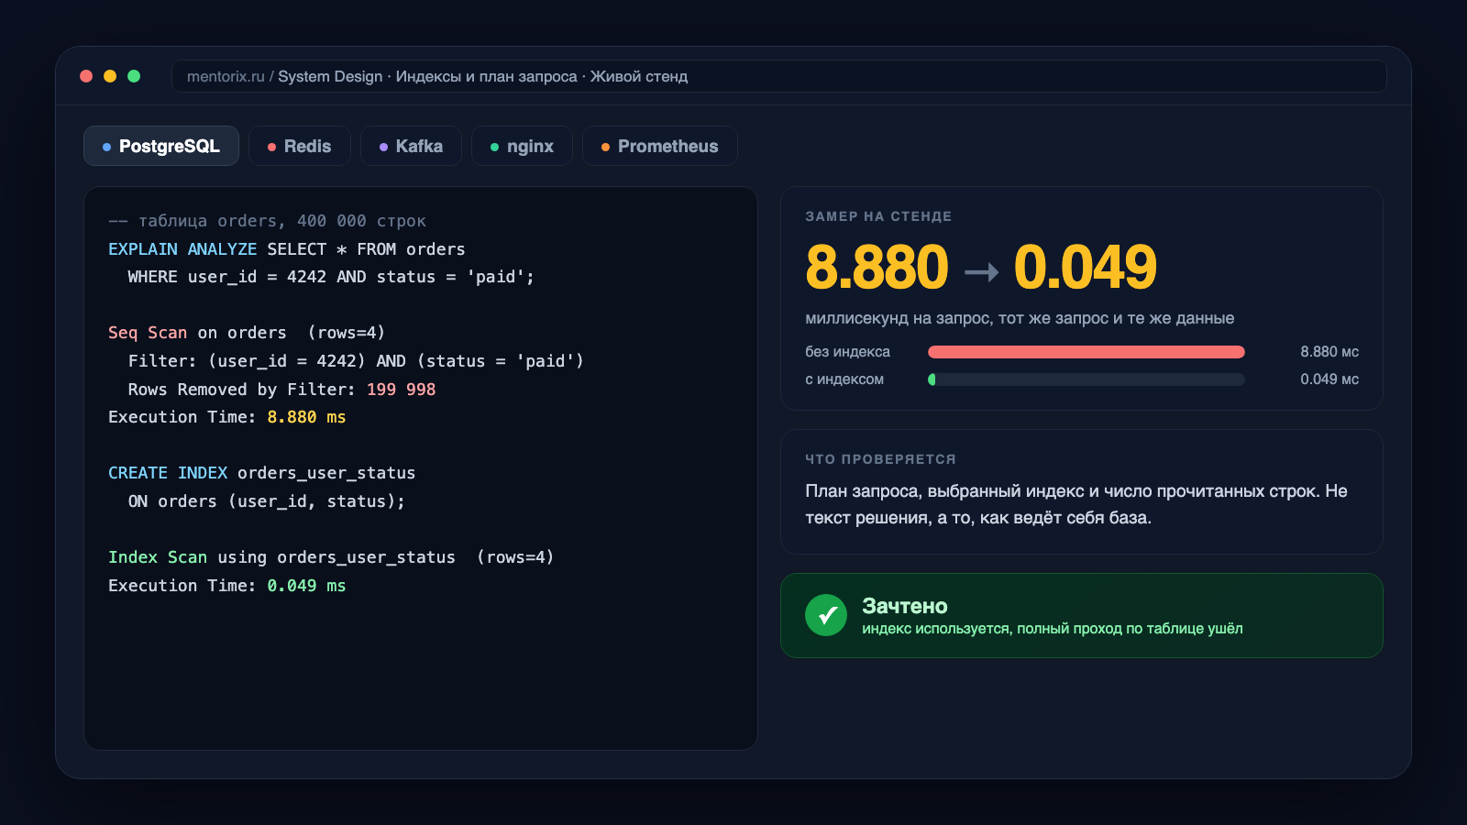
Task: Click the arrow between 8.880 and 0.049
Action: (981, 272)
